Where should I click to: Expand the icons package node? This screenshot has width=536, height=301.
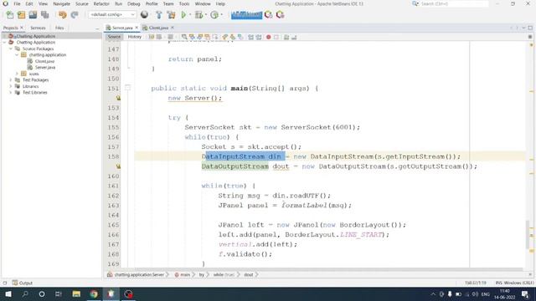tap(17, 74)
